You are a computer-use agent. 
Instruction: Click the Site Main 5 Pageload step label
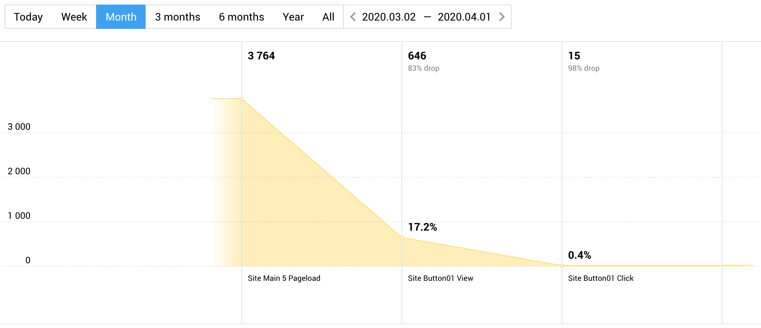[x=284, y=278]
